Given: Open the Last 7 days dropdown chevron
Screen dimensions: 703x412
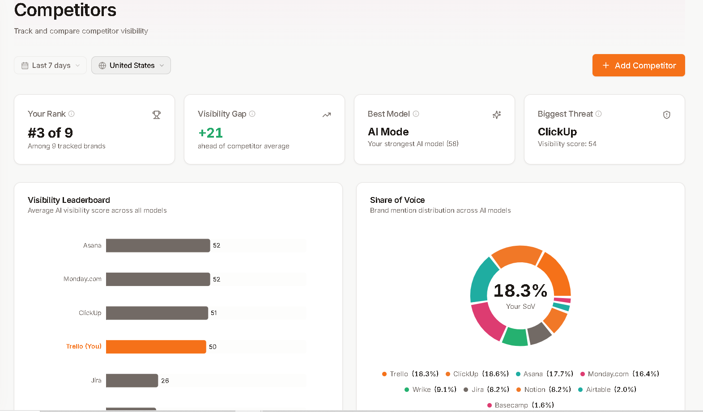Looking at the screenshot, I should [78, 66].
